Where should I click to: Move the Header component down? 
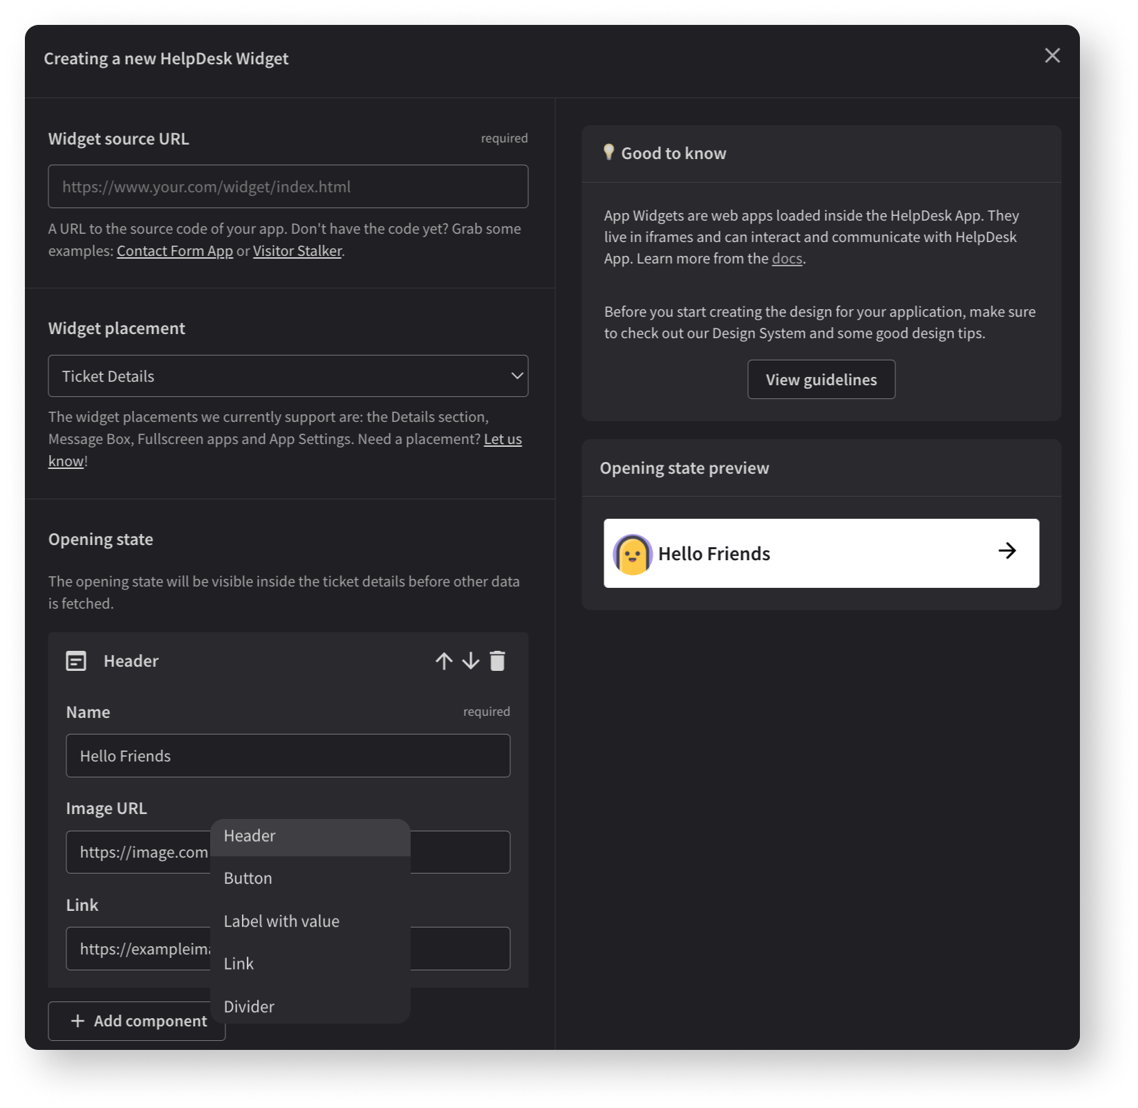471,661
